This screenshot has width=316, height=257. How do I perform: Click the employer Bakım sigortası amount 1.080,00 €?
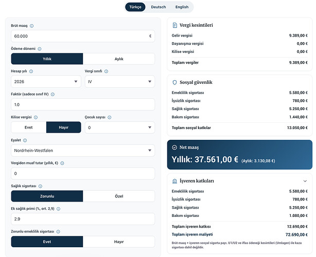pyautogui.click(x=299, y=216)
